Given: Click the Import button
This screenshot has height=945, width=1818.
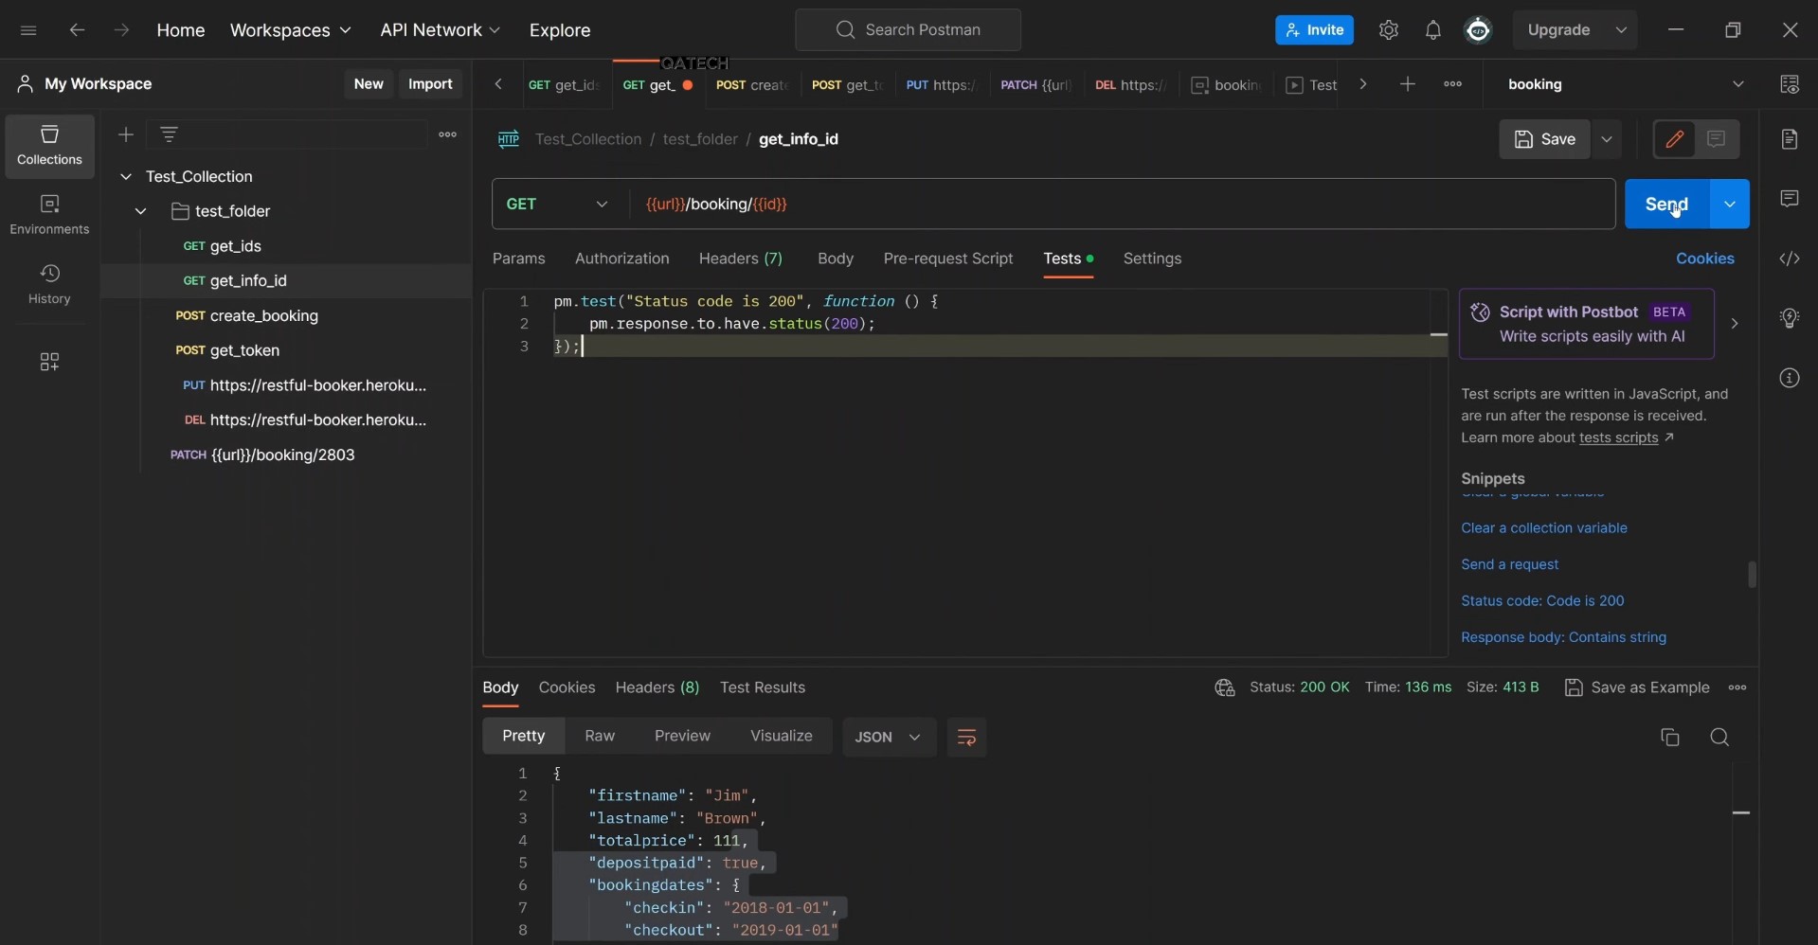Looking at the screenshot, I should coord(430,83).
